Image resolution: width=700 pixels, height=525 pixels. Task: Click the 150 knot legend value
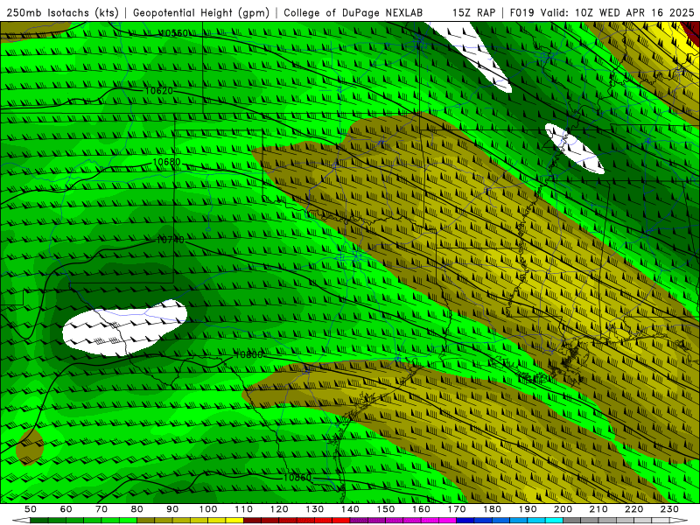[x=386, y=509]
